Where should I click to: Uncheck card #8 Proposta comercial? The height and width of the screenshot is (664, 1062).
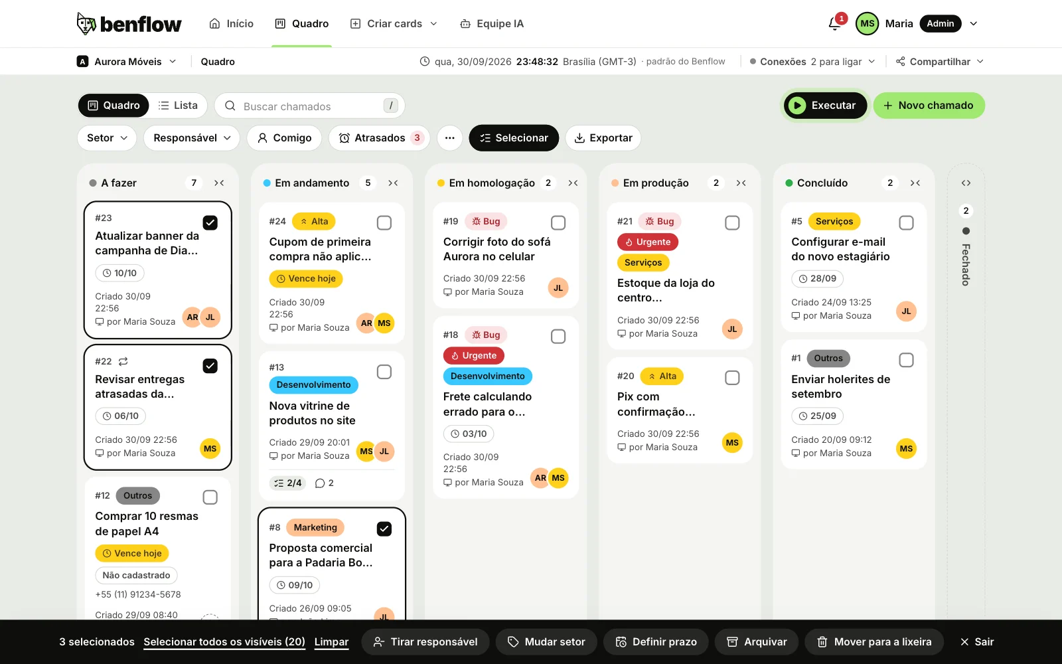tap(384, 529)
